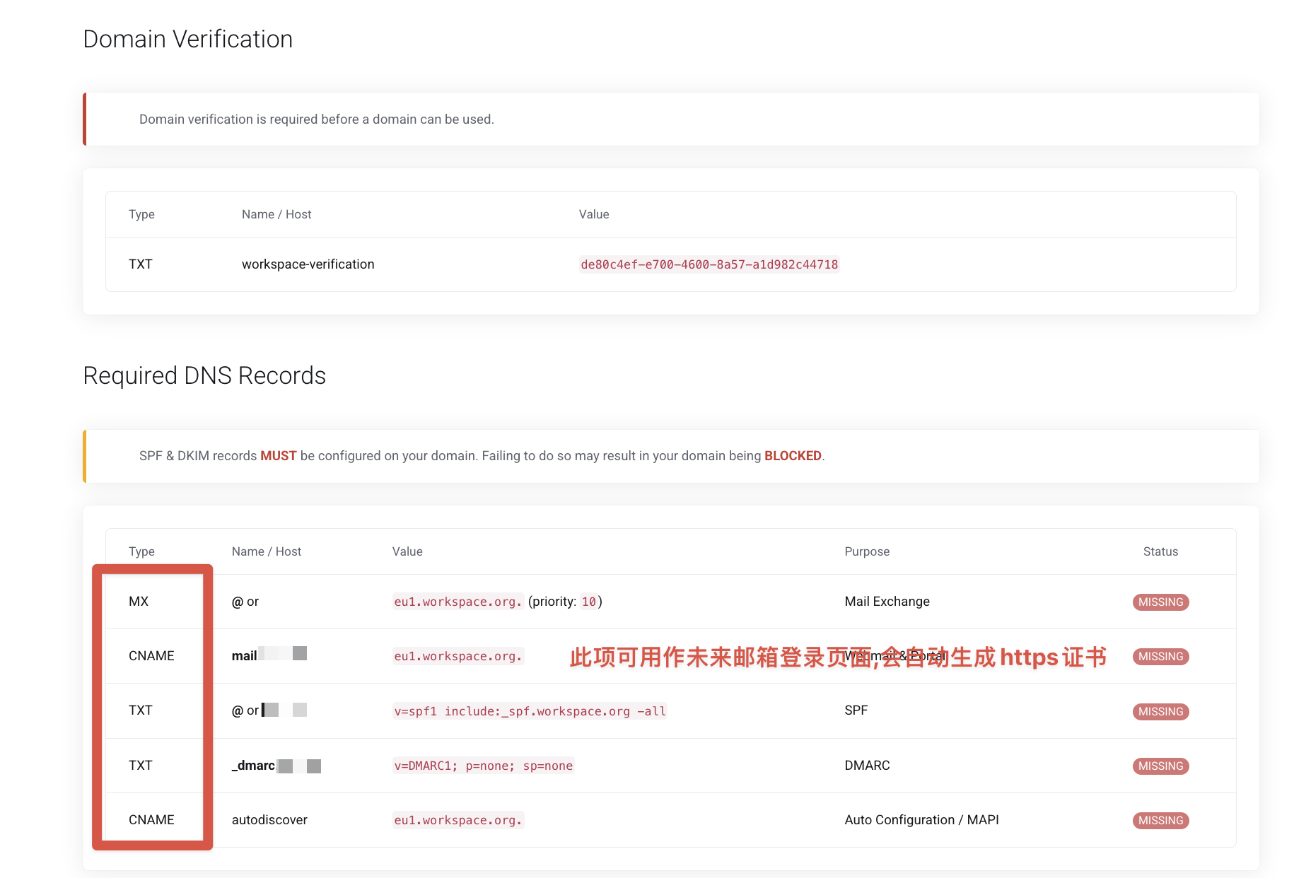Click the MX record value eu1.workspace.org.

(x=458, y=602)
